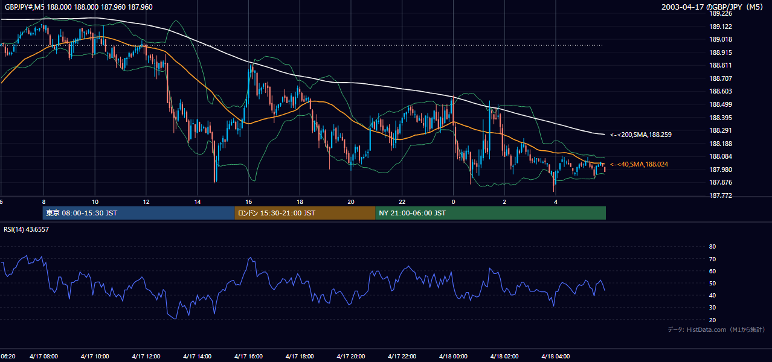Click the 2003-04-17 GBP/JPY (M5) title
The width and height of the screenshot is (772, 362).
(713, 7)
